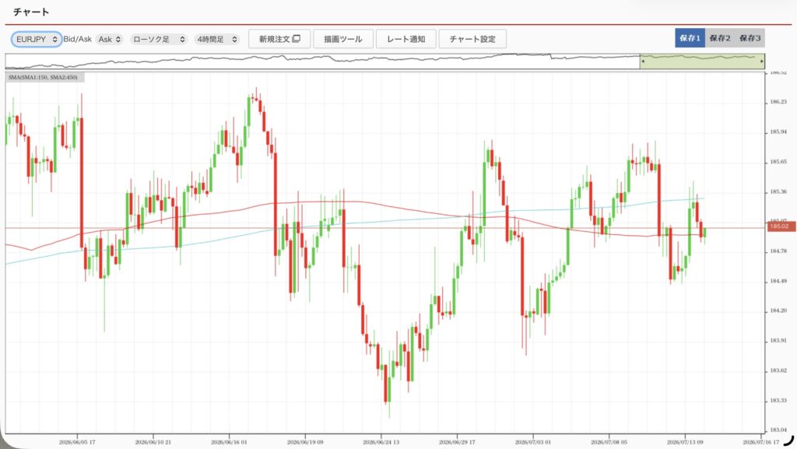This screenshot has height=449, width=797.
Task: Click the 新規注文 new order button
Action: tap(279, 39)
